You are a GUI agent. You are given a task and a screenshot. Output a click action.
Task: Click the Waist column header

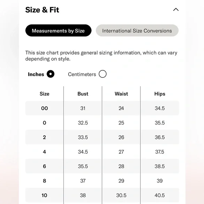coord(121,94)
